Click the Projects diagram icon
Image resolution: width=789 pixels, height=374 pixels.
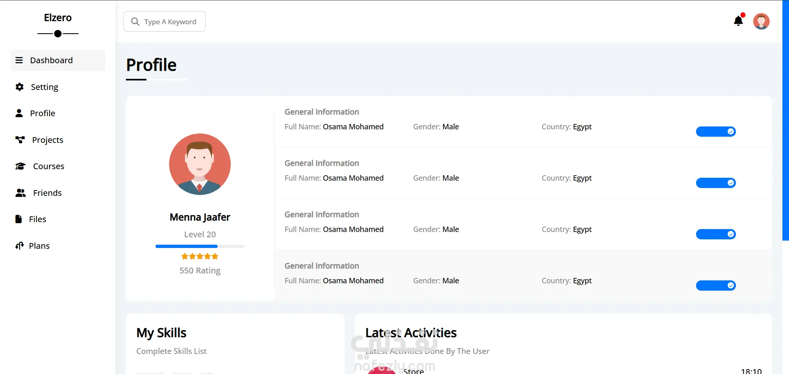[x=20, y=140]
